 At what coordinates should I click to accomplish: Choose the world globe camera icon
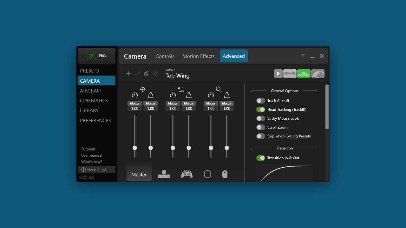(x=318, y=74)
